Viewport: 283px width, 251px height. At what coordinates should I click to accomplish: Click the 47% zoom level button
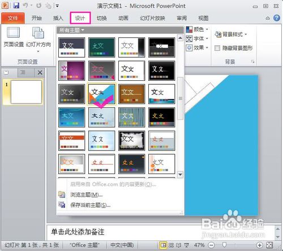[199, 245]
